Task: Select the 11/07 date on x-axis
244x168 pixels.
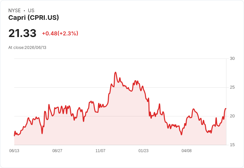Action: (x=100, y=150)
